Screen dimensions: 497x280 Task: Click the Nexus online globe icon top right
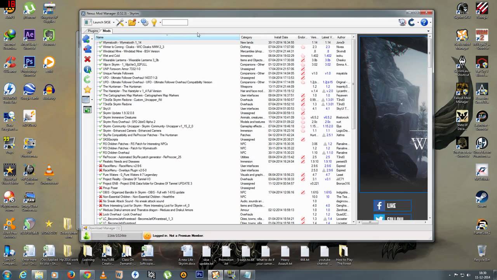coord(402,23)
